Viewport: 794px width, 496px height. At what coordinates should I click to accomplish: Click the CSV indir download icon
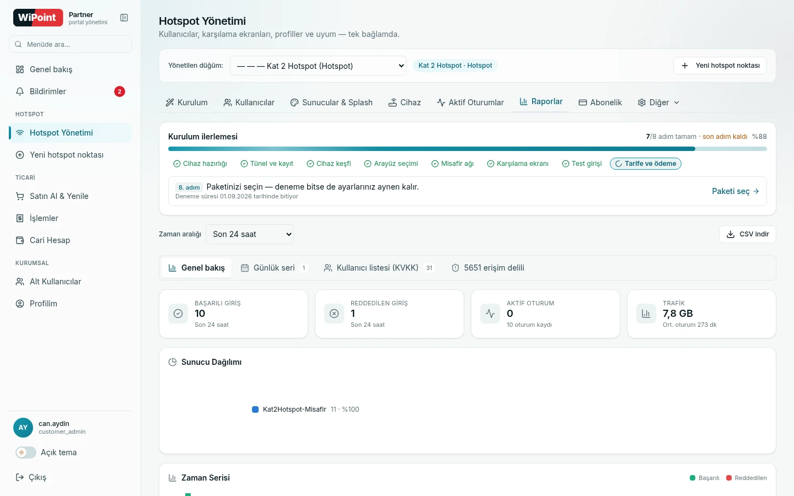[x=731, y=234]
